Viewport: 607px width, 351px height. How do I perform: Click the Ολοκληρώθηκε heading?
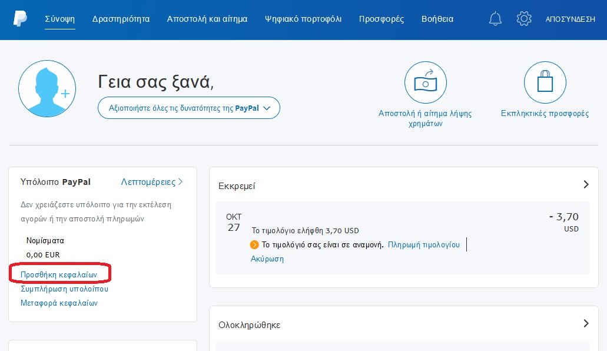[249, 325]
